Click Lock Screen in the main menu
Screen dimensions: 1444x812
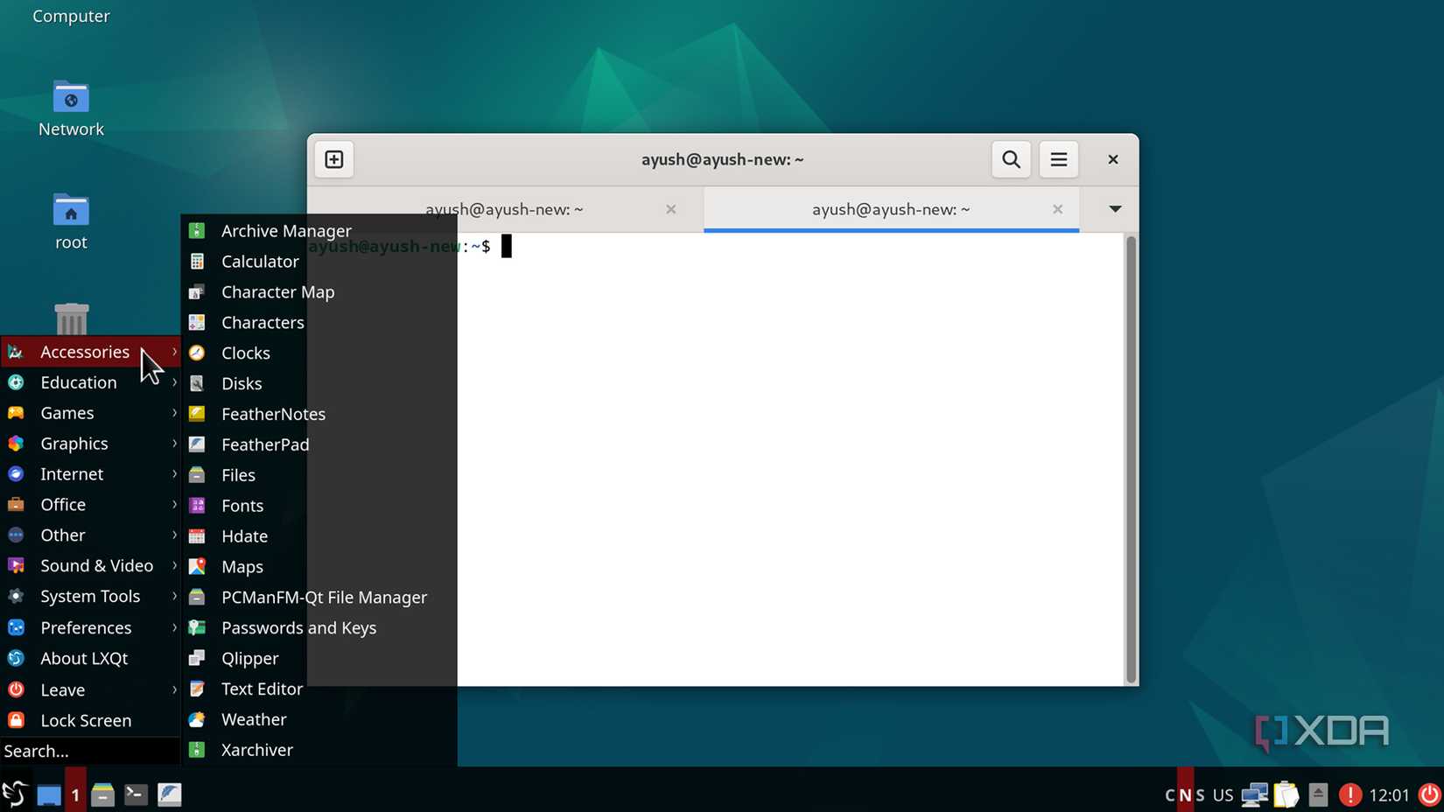[86, 720]
